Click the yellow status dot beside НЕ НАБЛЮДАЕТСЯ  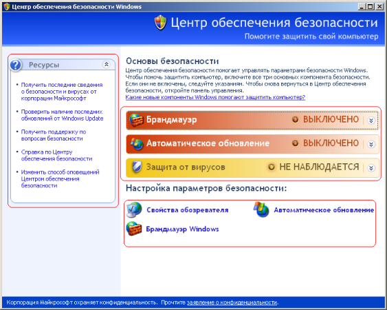[x=272, y=167]
